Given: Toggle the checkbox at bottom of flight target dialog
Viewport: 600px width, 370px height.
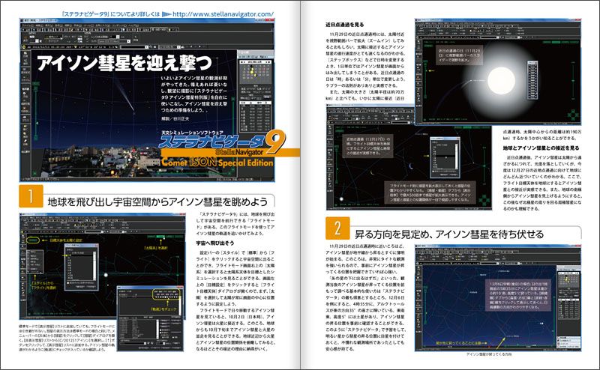Looking at the screenshot, I should 68,282.
